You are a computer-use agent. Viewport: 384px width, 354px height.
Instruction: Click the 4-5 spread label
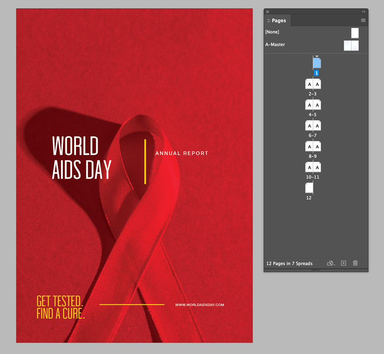tap(313, 115)
